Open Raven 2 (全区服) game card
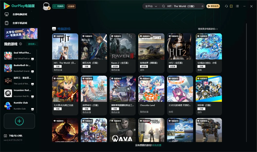Viewport: 257px width, 152px height. [x=123, y=53]
